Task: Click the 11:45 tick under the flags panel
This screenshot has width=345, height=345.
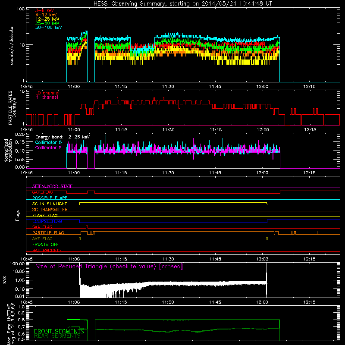Action: (x=215, y=259)
